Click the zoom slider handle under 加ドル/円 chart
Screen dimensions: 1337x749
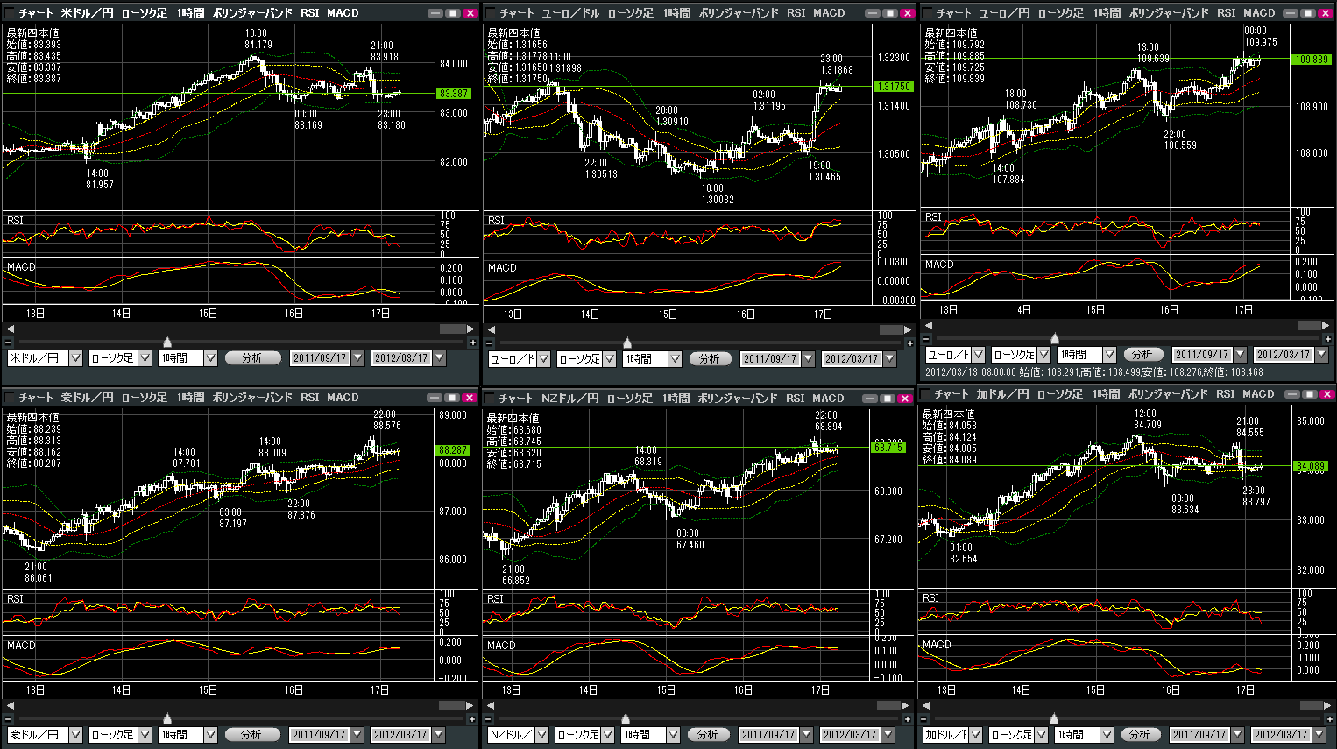(x=1054, y=719)
